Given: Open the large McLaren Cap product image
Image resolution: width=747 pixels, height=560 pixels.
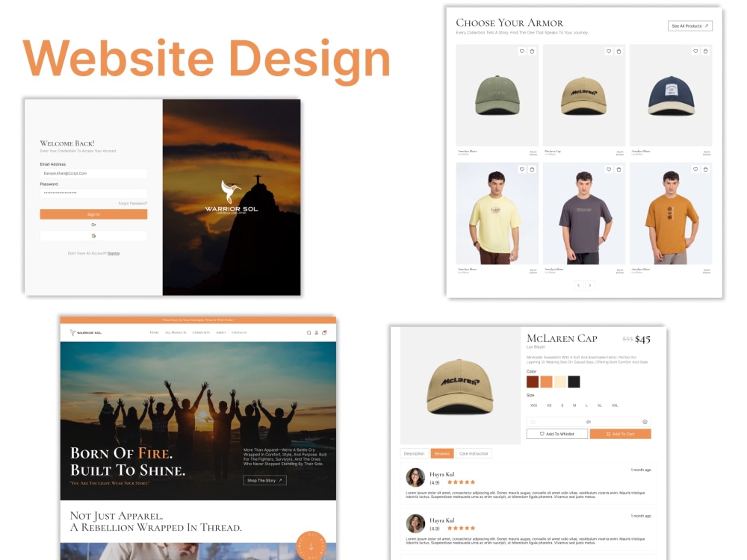Looking at the screenshot, I should (x=460, y=386).
